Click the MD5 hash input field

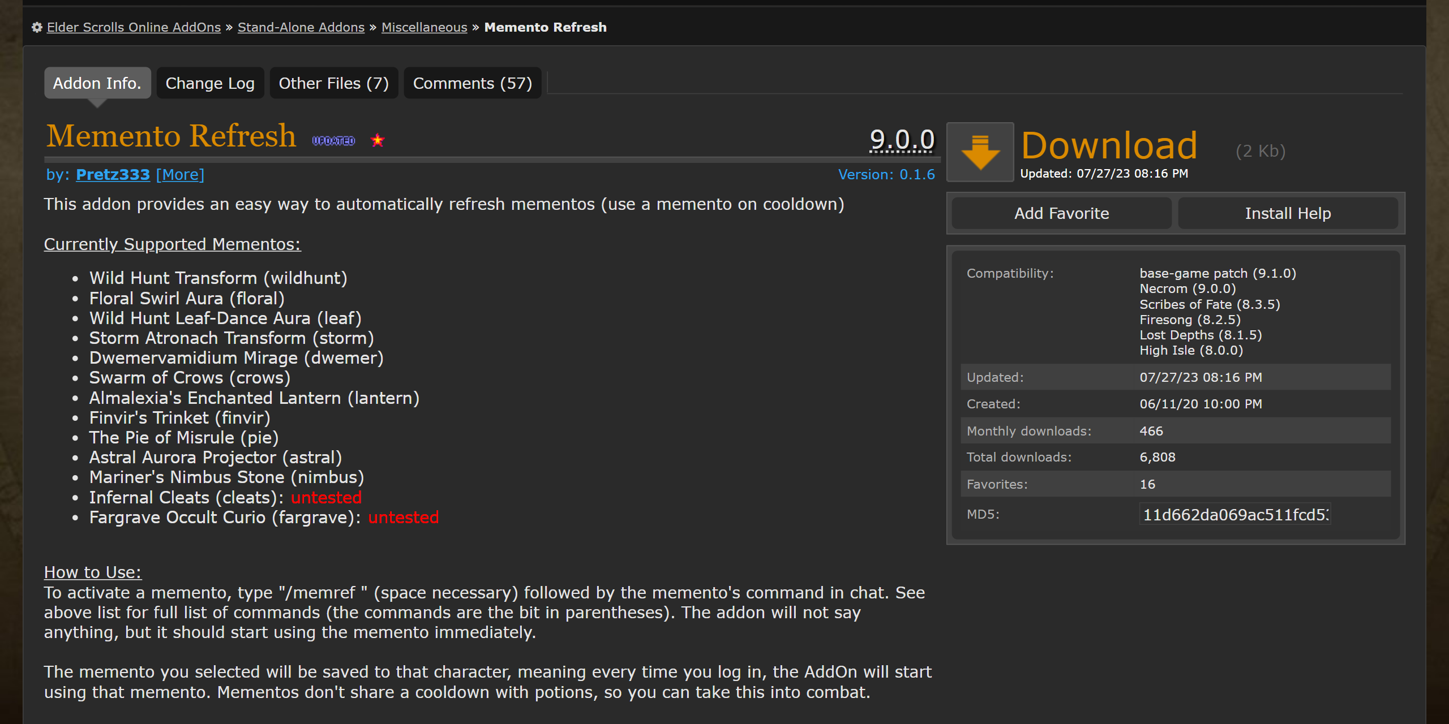[1234, 515]
